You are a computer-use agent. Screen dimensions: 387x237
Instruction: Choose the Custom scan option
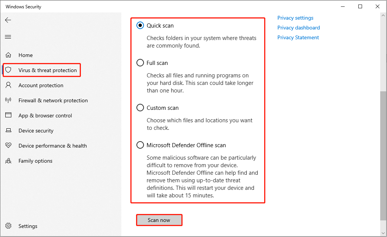point(140,108)
